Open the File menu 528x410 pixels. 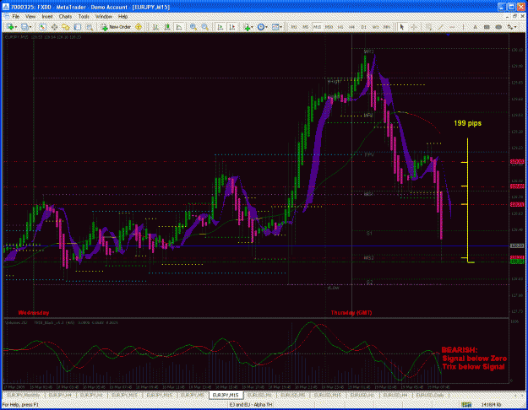(x=16, y=17)
